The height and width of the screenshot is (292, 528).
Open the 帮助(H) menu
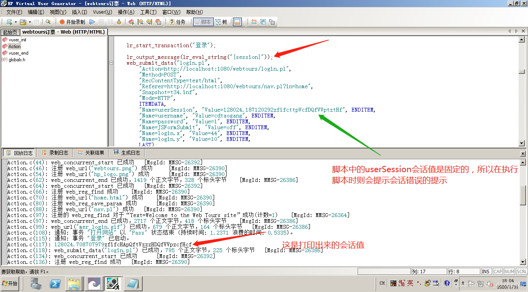pos(195,12)
